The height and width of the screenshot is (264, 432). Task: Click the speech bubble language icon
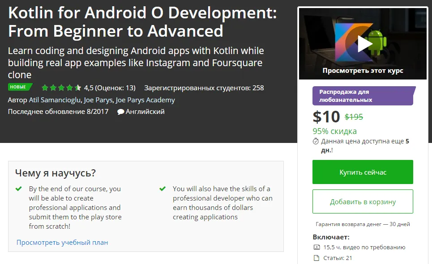click(x=120, y=112)
